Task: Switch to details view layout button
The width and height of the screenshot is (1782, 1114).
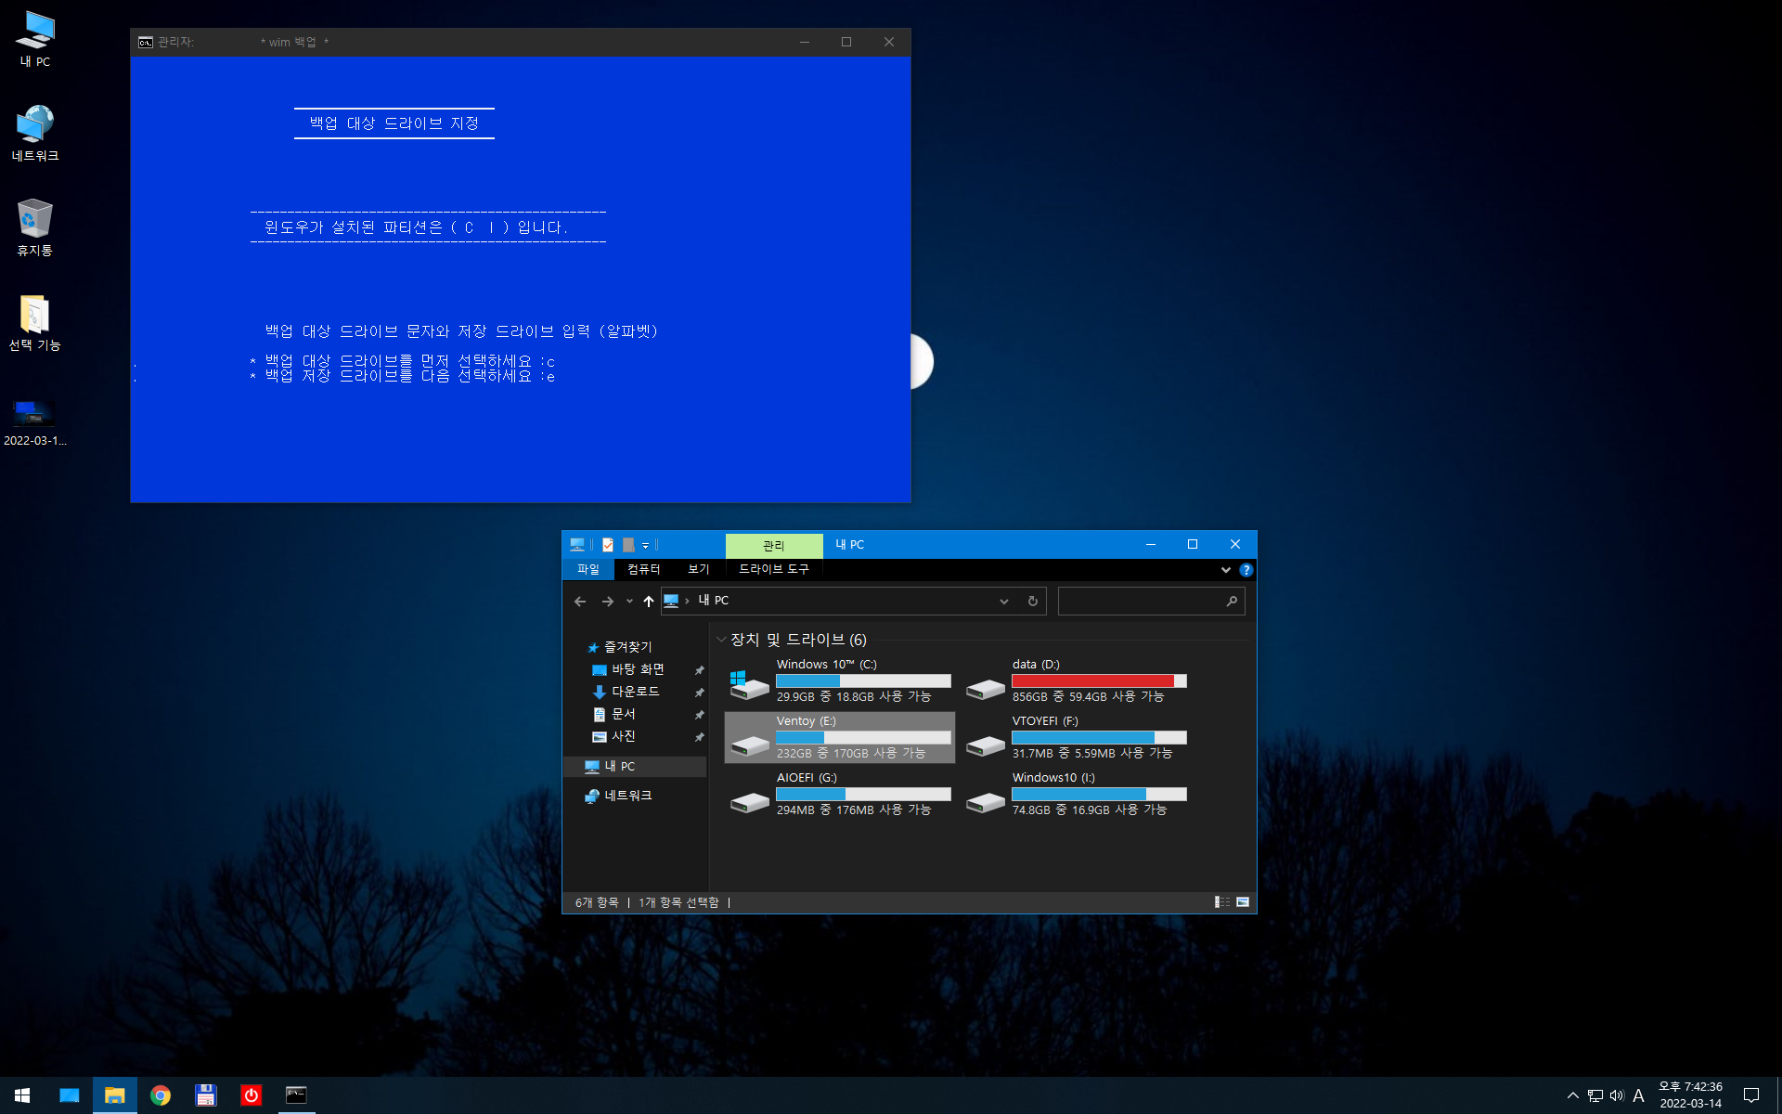Action: pos(1222,902)
